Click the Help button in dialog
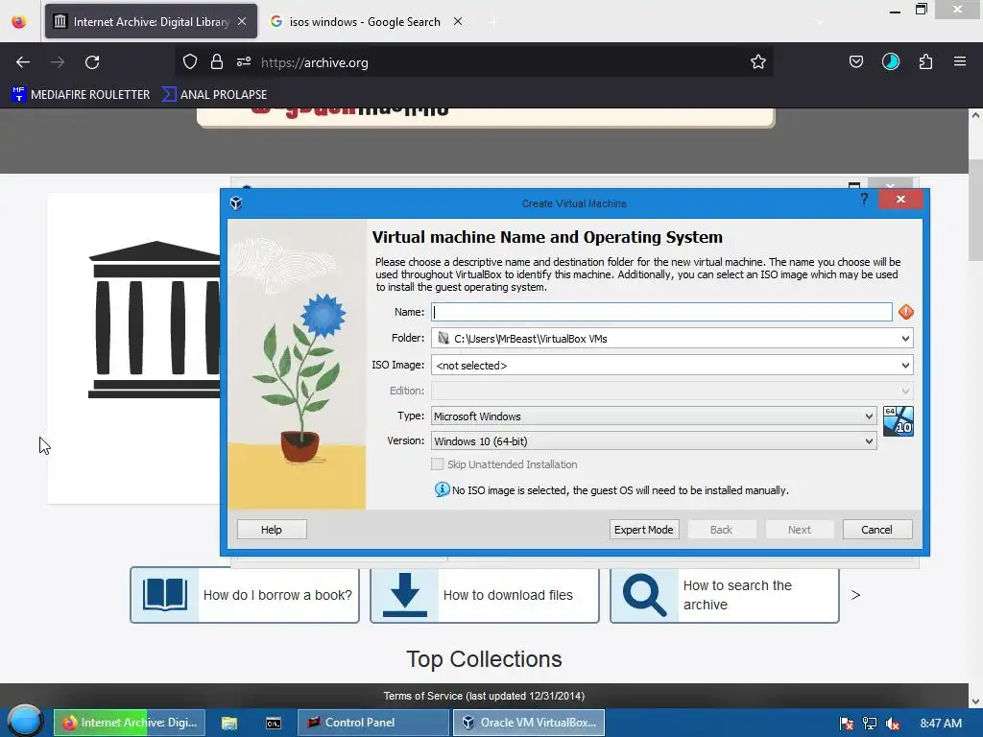Screen dimensions: 983x737 [x=272, y=530]
